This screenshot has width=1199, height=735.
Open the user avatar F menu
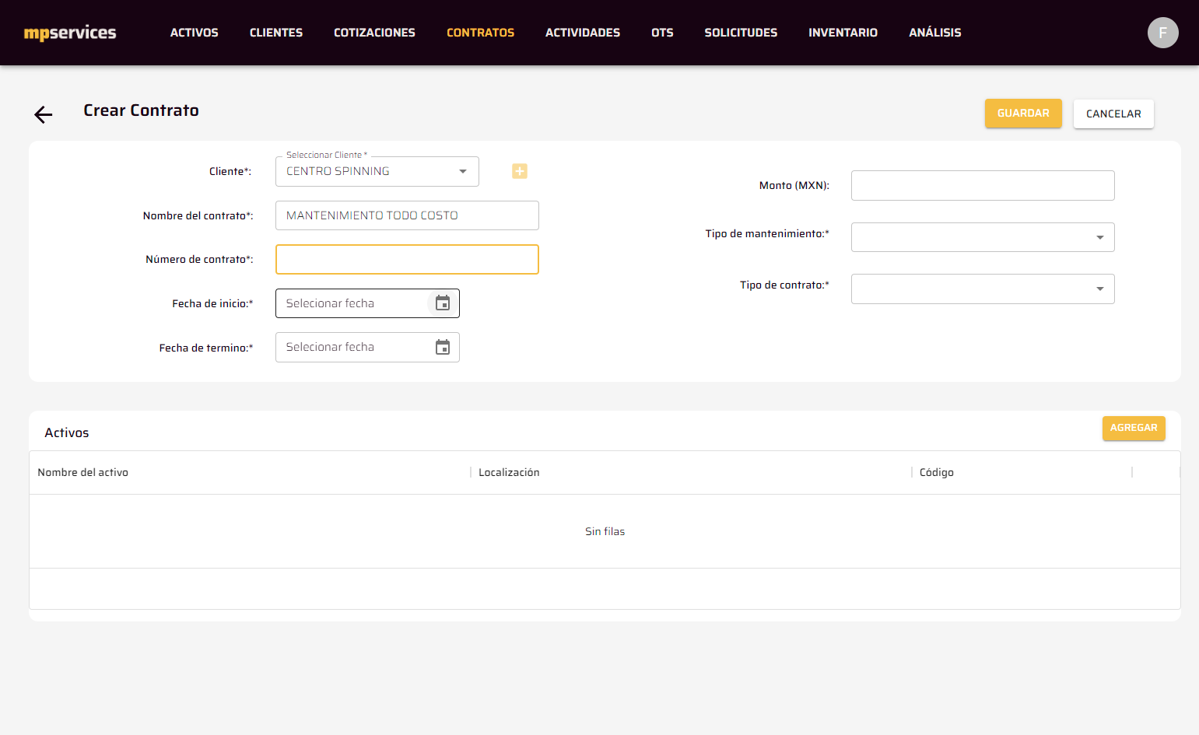(x=1162, y=33)
